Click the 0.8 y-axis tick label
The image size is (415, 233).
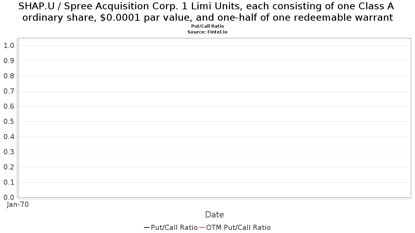(9, 76)
